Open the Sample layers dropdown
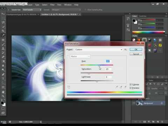The image size is (168, 126). (x=66, y=10)
